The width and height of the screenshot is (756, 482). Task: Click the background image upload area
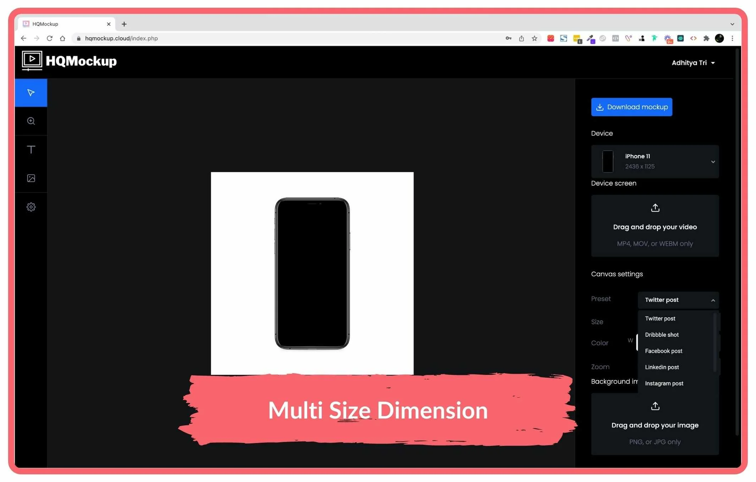[655, 424]
